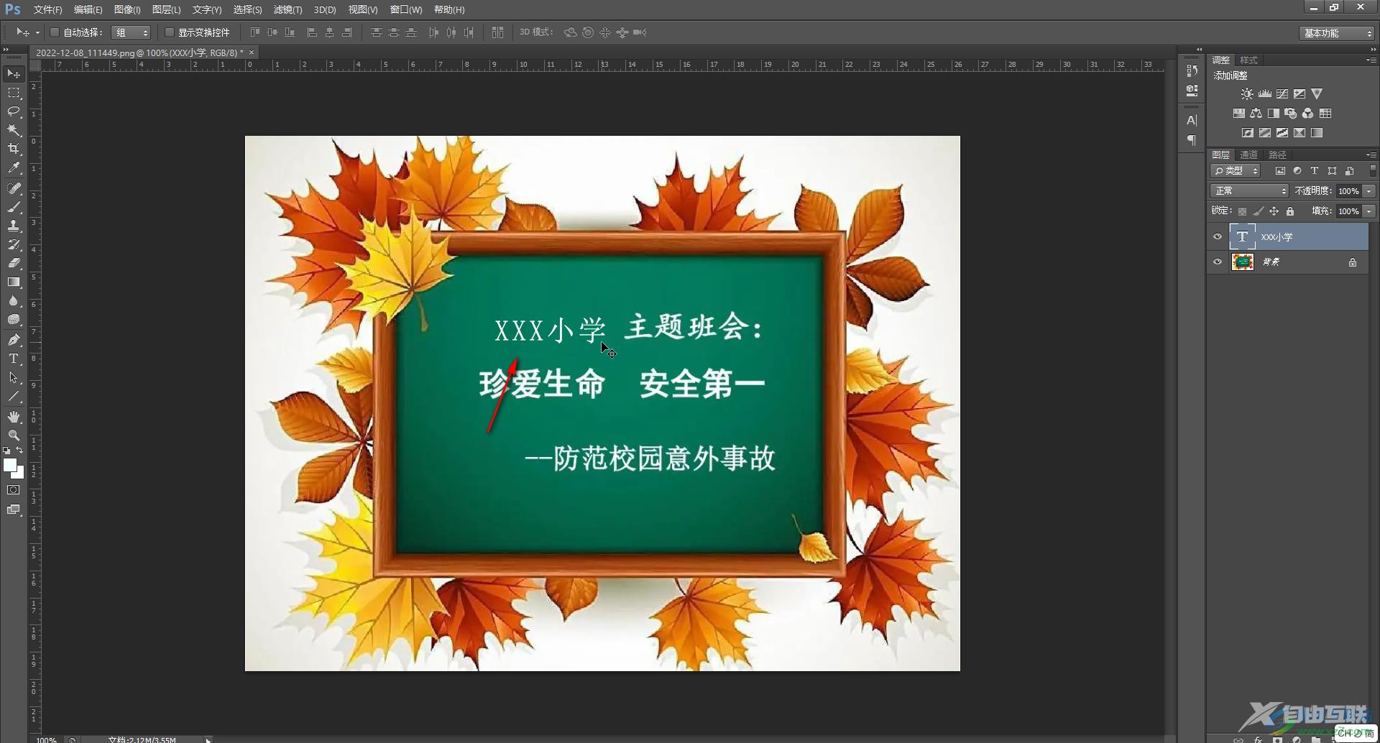Select the Zoom tool
The image size is (1380, 743).
[x=14, y=435]
